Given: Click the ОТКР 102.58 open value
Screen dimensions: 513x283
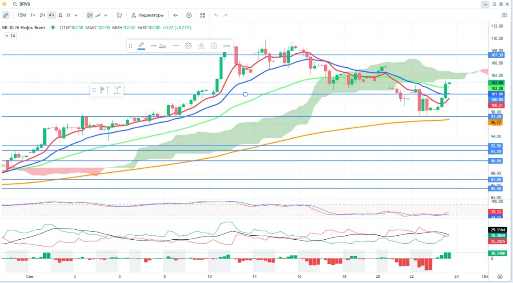Looking at the screenshot, I should click(x=71, y=28).
